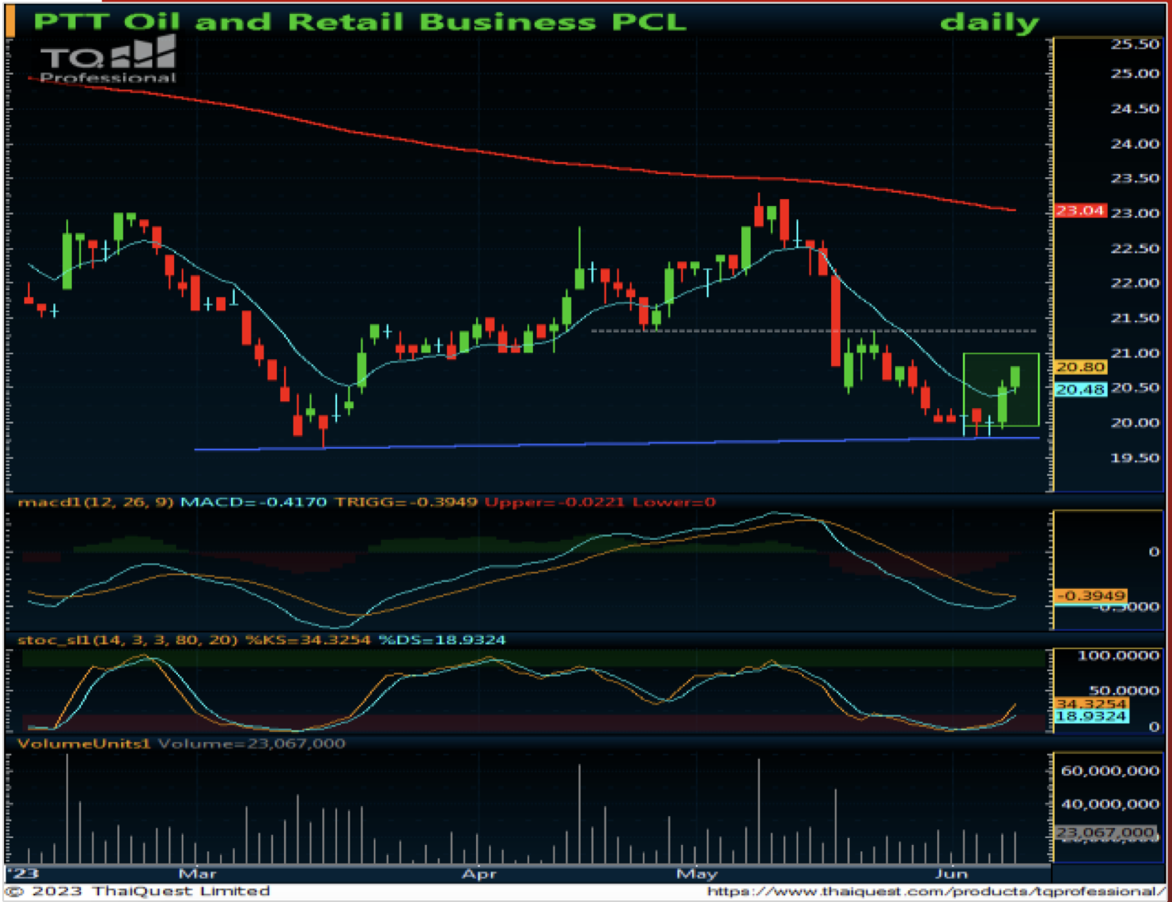1172x902 pixels.
Task: Click the 25.50 price axis label
Action: (x=1135, y=44)
